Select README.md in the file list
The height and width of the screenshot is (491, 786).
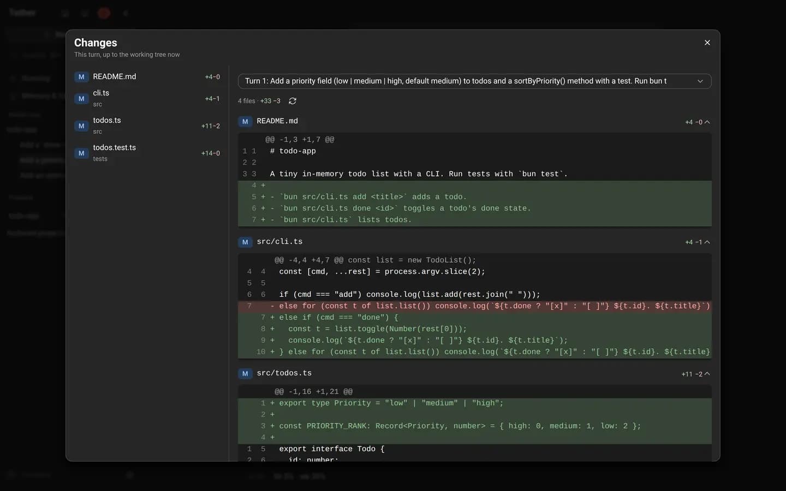tap(147, 77)
